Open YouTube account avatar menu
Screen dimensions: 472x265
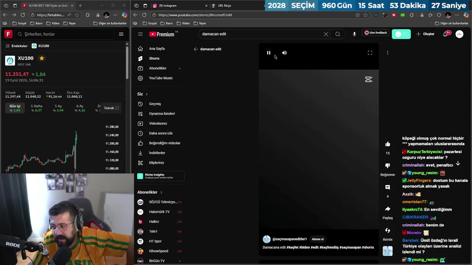[459, 34]
